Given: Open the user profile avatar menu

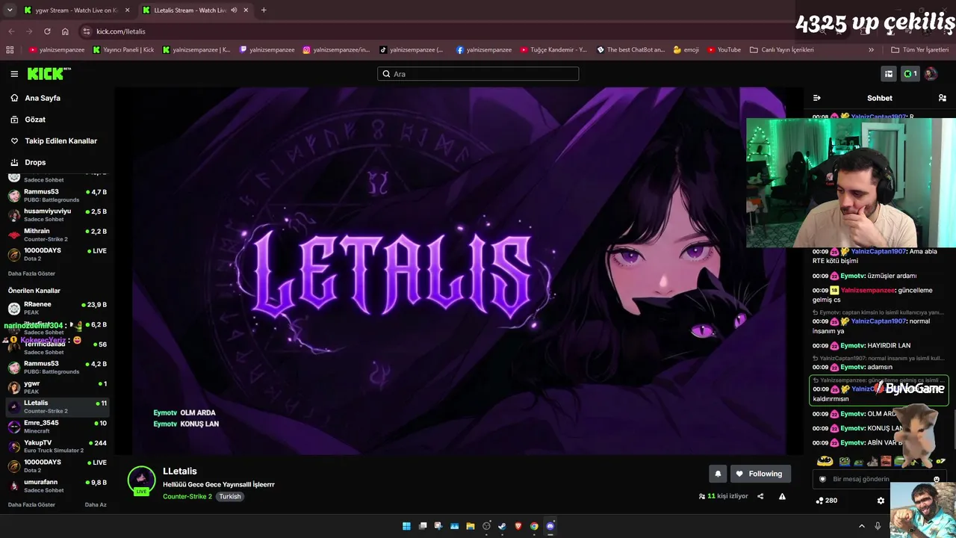Looking at the screenshot, I should tap(931, 74).
